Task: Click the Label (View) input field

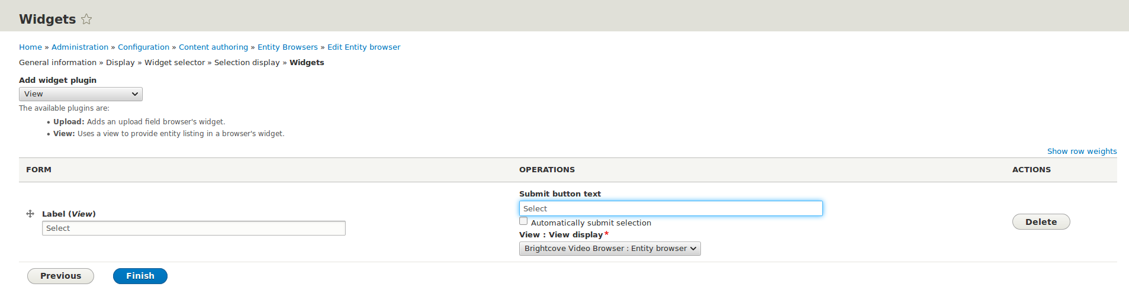Action: click(194, 228)
